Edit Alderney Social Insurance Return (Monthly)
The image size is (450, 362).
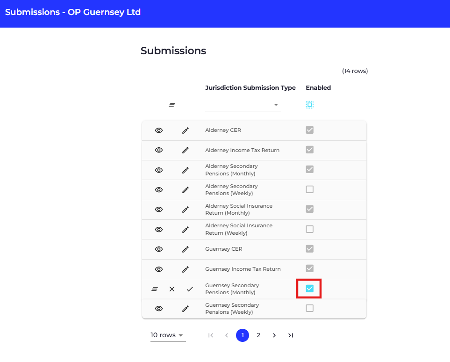186,210
